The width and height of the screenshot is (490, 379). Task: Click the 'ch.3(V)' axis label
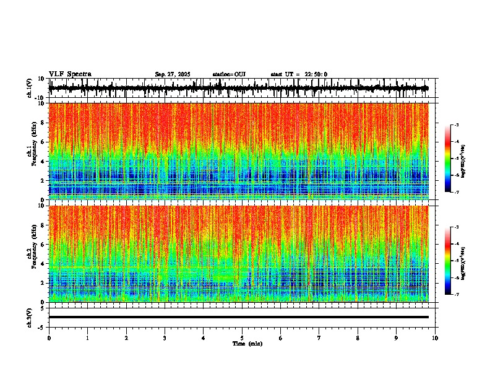[x=30, y=318]
